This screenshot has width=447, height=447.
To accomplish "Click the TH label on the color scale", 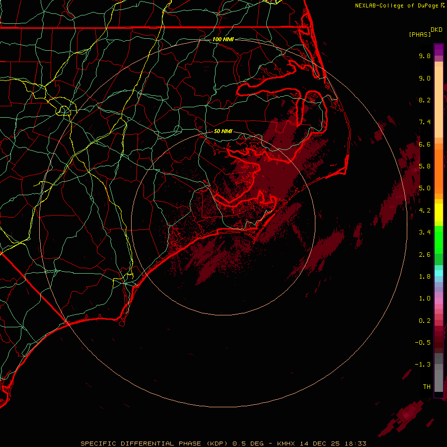I will pyautogui.click(x=427, y=387).
